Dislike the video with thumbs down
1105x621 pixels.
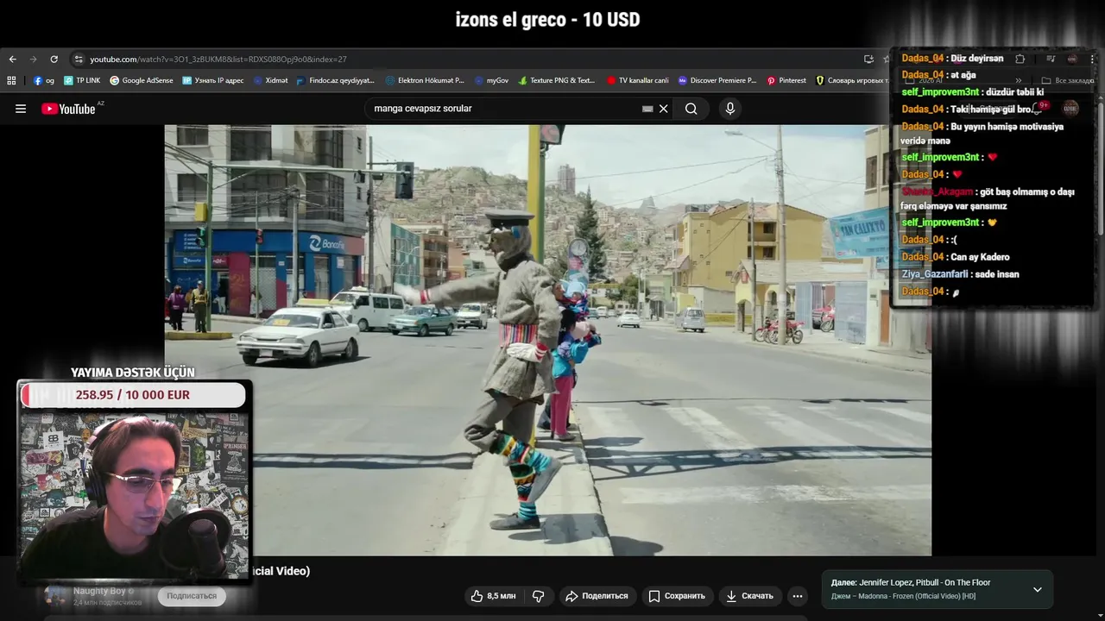pyautogui.click(x=539, y=596)
